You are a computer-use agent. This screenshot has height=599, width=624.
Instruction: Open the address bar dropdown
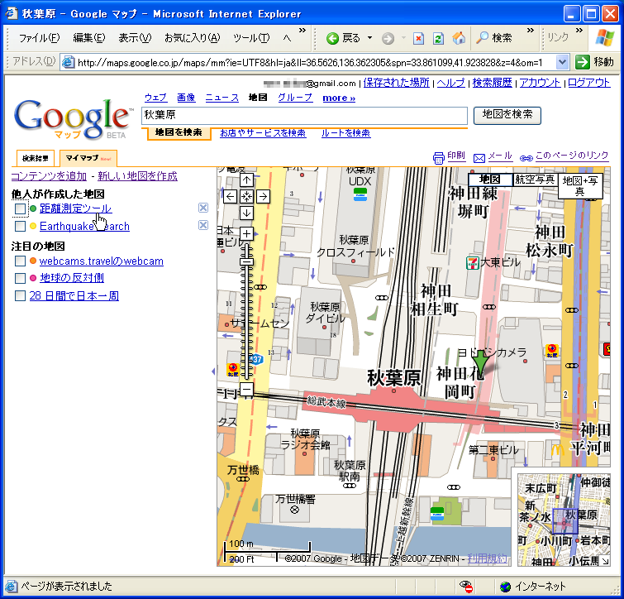click(561, 62)
